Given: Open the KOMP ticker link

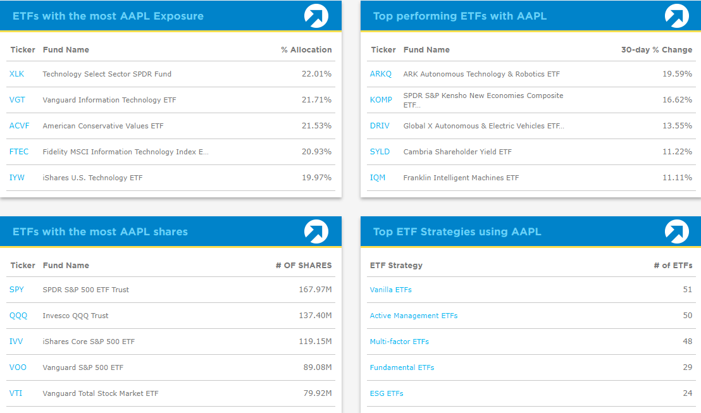Looking at the screenshot, I should point(381,100).
